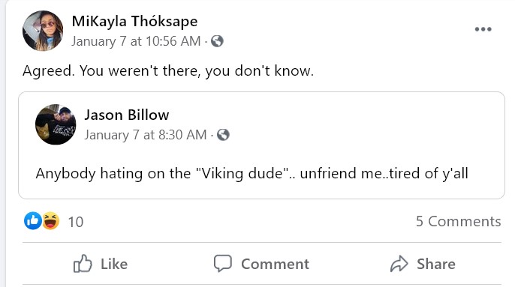Image resolution: width=515 pixels, height=287 pixels.
Task: Open the January 7 at 10:56 AM timestamp
Action: (136, 41)
